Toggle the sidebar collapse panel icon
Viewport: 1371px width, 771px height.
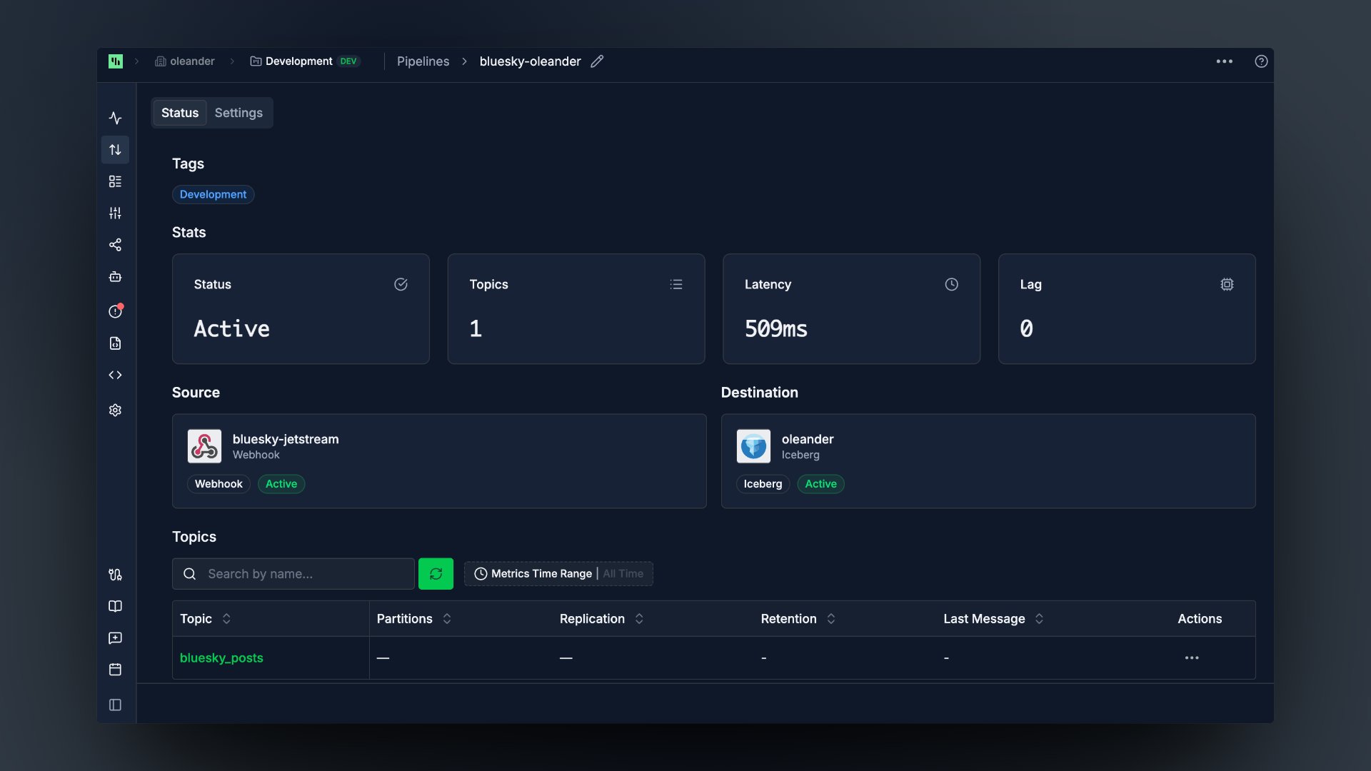coord(115,705)
